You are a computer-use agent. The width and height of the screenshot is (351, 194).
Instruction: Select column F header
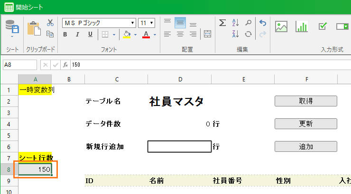[306, 79]
